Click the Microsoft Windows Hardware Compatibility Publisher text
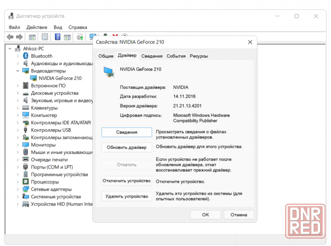Viewport: 331px width, 246px height. click(202, 118)
